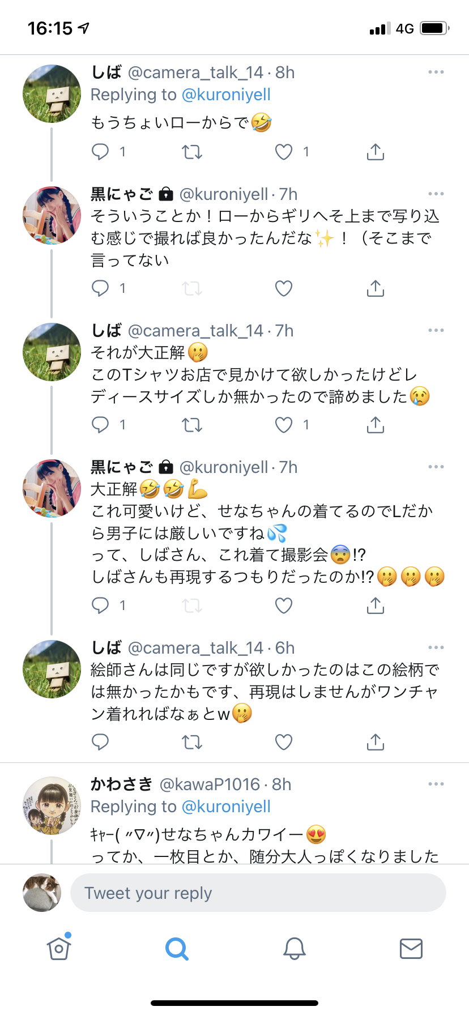Share the first しば tweet

tap(375, 152)
